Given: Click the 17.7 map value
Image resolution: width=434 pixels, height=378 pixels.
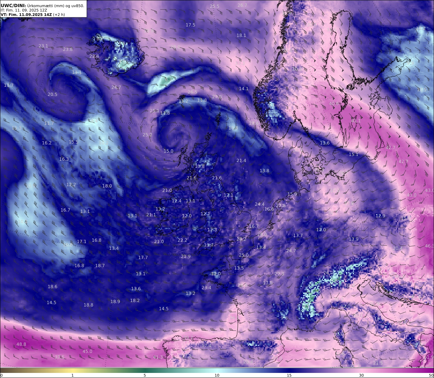Looking at the screenshot, I should pyautogui.click(x=143, y=258).
